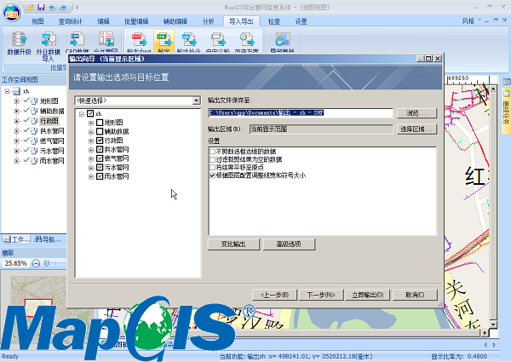
Task: Disable 根据图层配置调整线宽和符号大小 option
Action: point(212,175)
